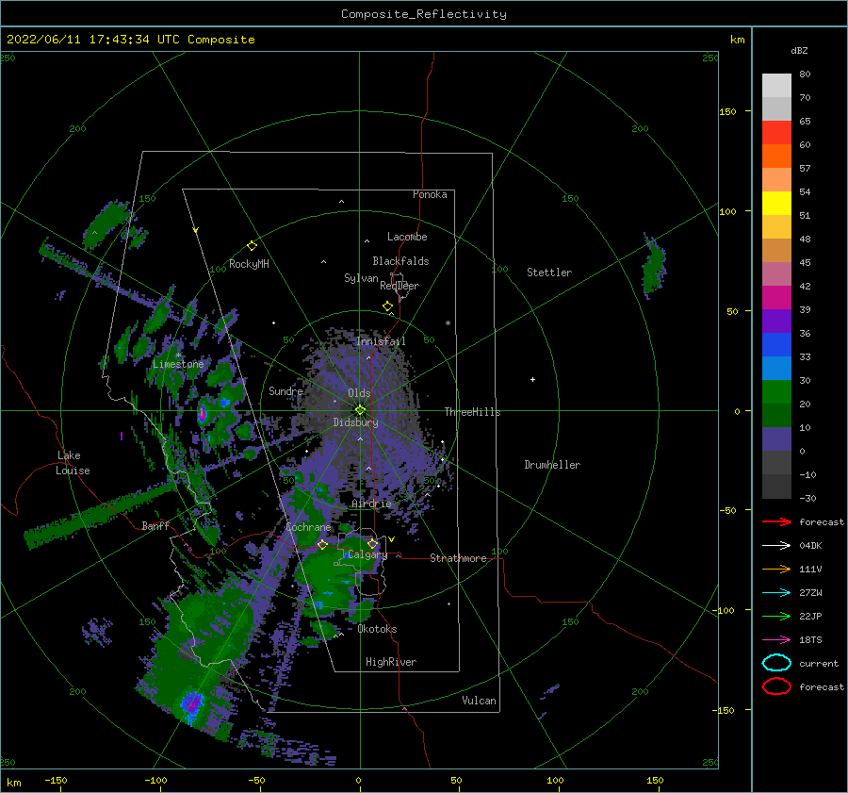Click the Ponoka label on the map
The width and height of the screenshot is (848, 793).
click(x=430, y=194)
